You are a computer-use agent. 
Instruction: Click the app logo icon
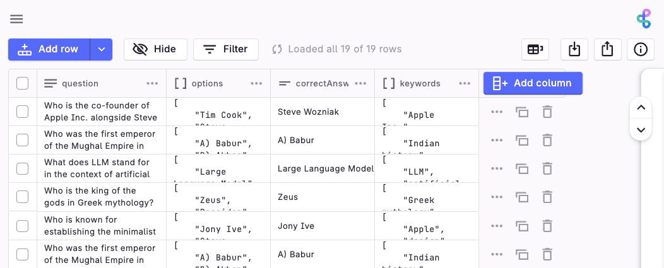pyautogui.click(x=643, y=19)
